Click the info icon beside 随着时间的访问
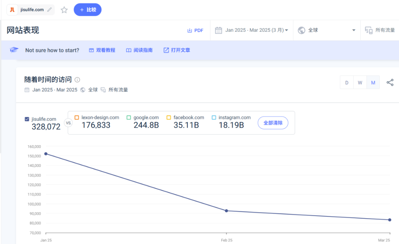This screenshot has width=399, height=244. 77,80
